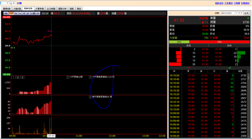
Task: Open the date picker dropdown arrow
Action: 236,13
